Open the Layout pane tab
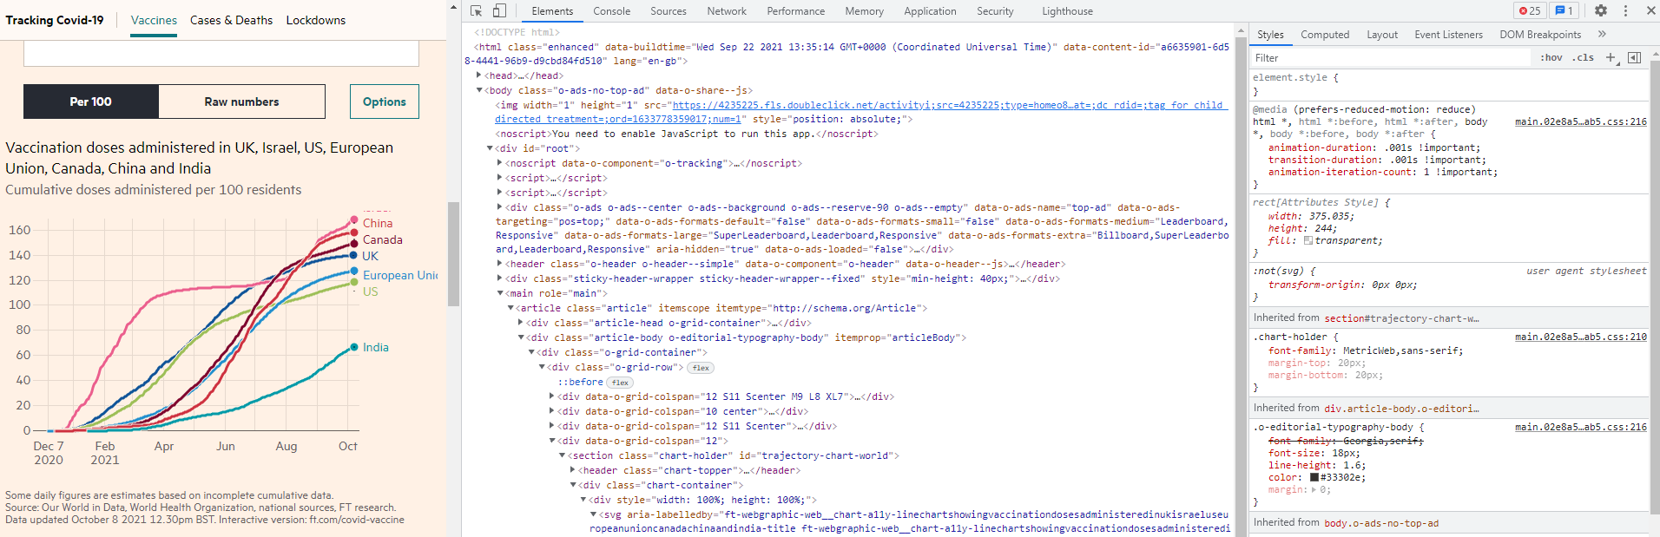Viewport: 1660px width, 537px height. coord(1382,35)
